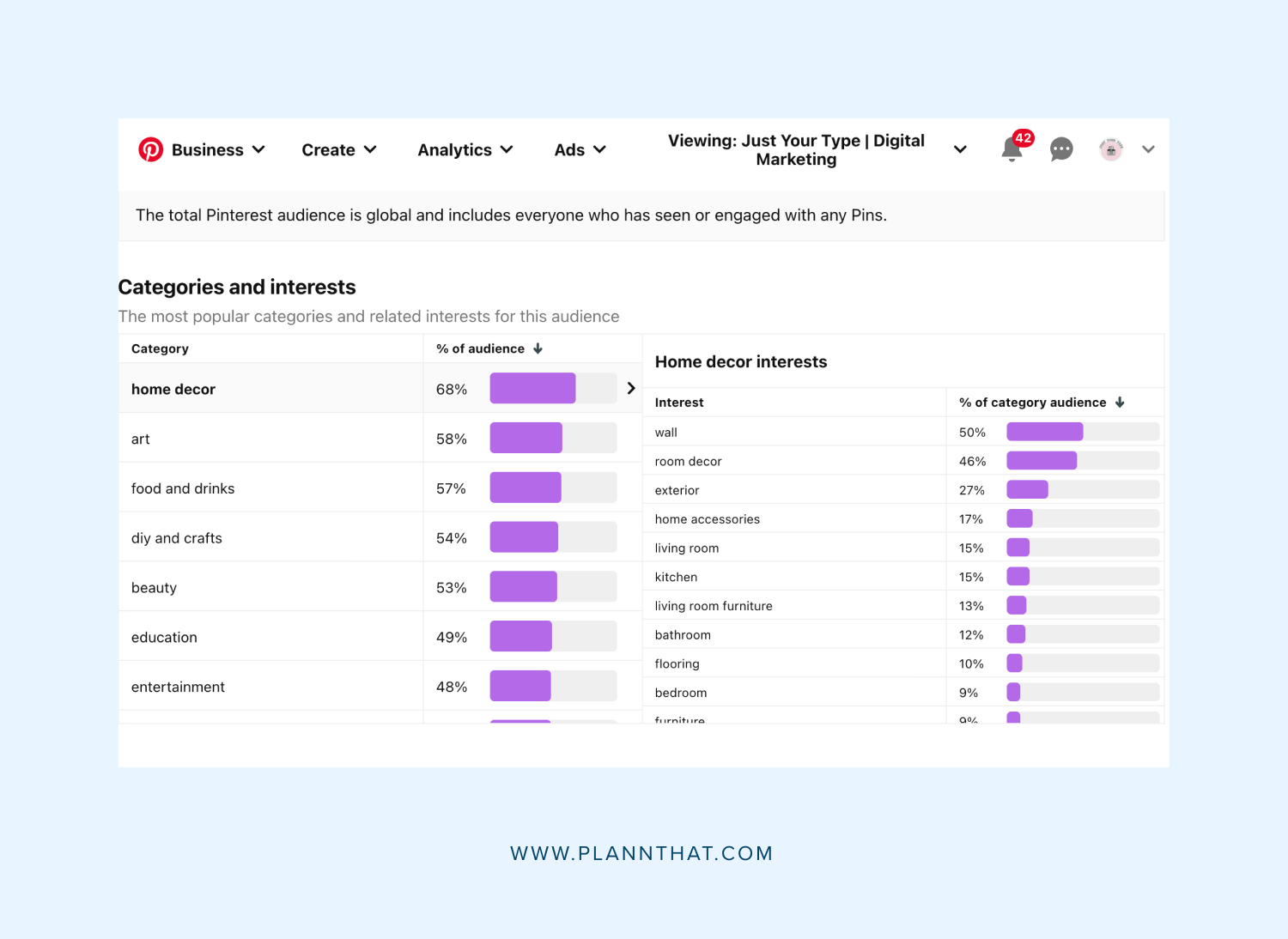Open notifications via the bell icon
Screen dimensions: 1288x939
[x=1012, y=149]
